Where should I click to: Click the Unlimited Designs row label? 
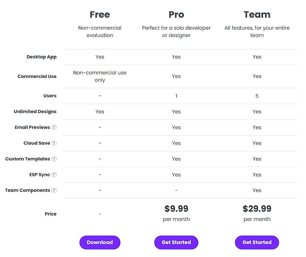pyautogui.click(x=35, y=111)
